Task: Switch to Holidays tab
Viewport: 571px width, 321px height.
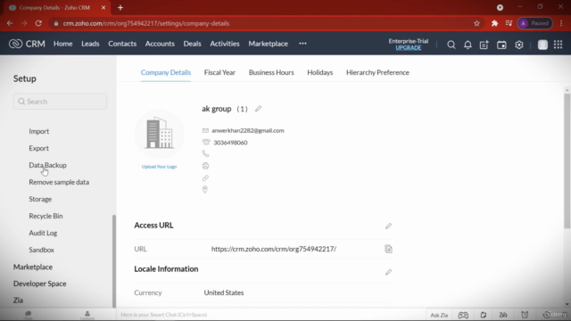Action: 320,72
